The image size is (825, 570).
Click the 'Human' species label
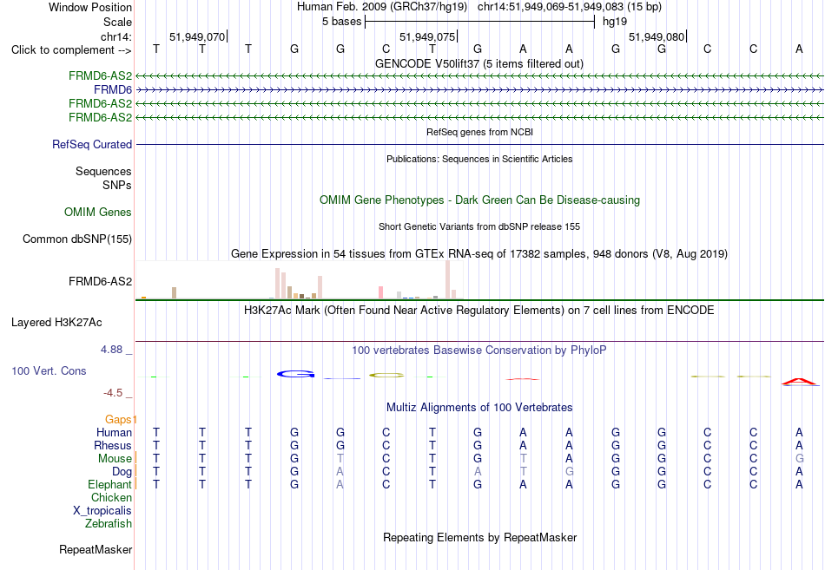[x=114, y=433]
